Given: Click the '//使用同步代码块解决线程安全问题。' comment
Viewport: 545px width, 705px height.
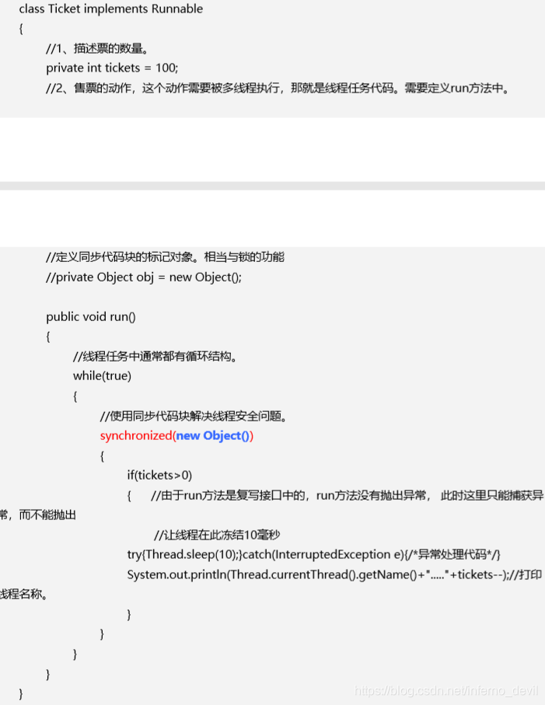Looking at the screenshot, I should coord(194,416).
